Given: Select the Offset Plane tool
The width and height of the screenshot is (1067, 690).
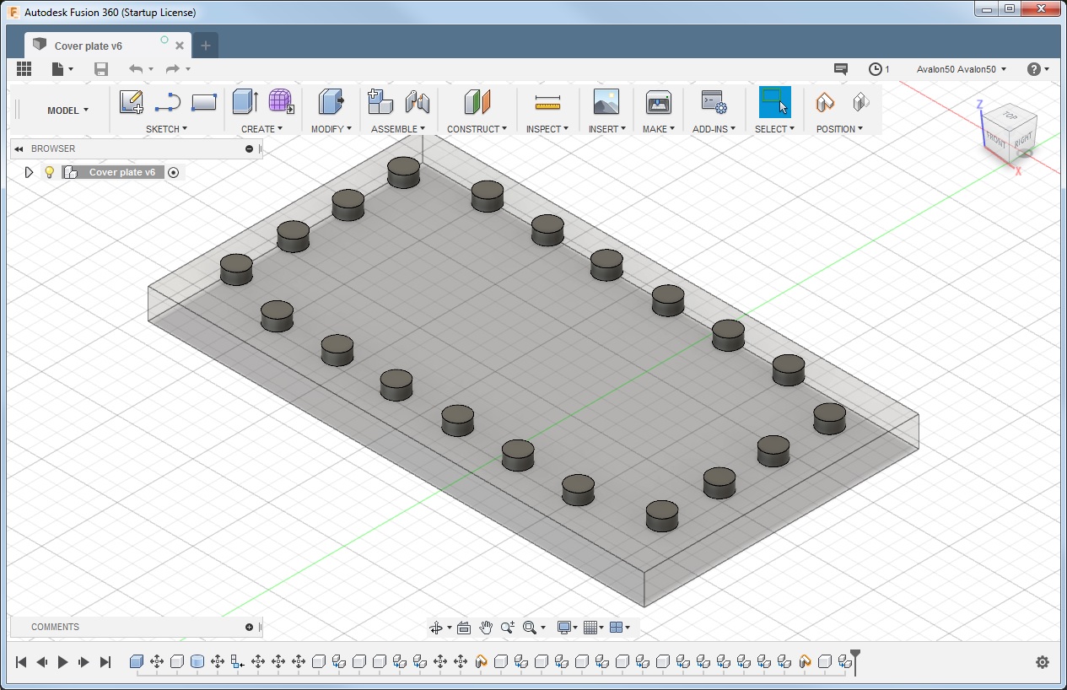Looking at the screenshot, I should click(x=477, y=102).
